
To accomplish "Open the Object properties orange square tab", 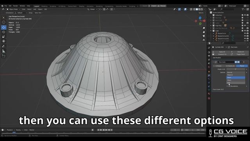I will click(x=209, y=71).
